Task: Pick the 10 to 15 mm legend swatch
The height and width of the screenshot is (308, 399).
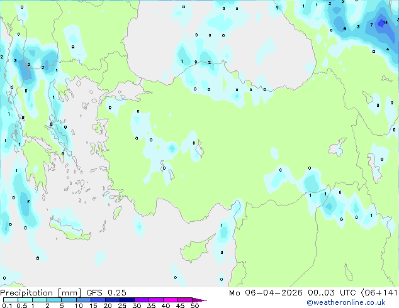Action: click(x=83, y=300)
